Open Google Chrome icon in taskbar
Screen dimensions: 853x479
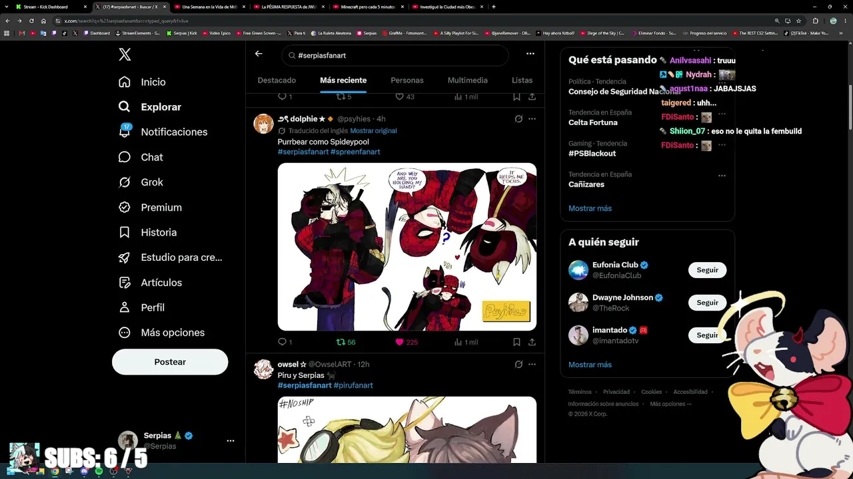point(55,471)
